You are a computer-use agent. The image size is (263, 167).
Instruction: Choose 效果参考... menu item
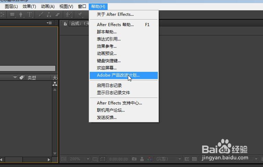point(124,46)
